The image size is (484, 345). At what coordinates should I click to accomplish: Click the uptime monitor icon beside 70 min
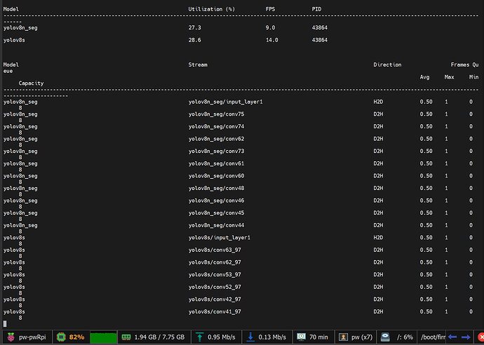(x=302, y=337)
